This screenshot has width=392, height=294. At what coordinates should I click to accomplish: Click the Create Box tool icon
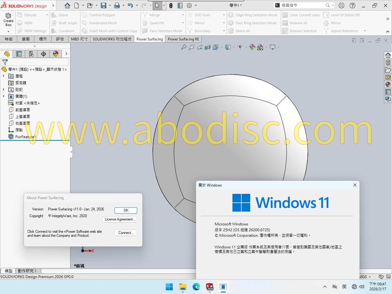8,16
